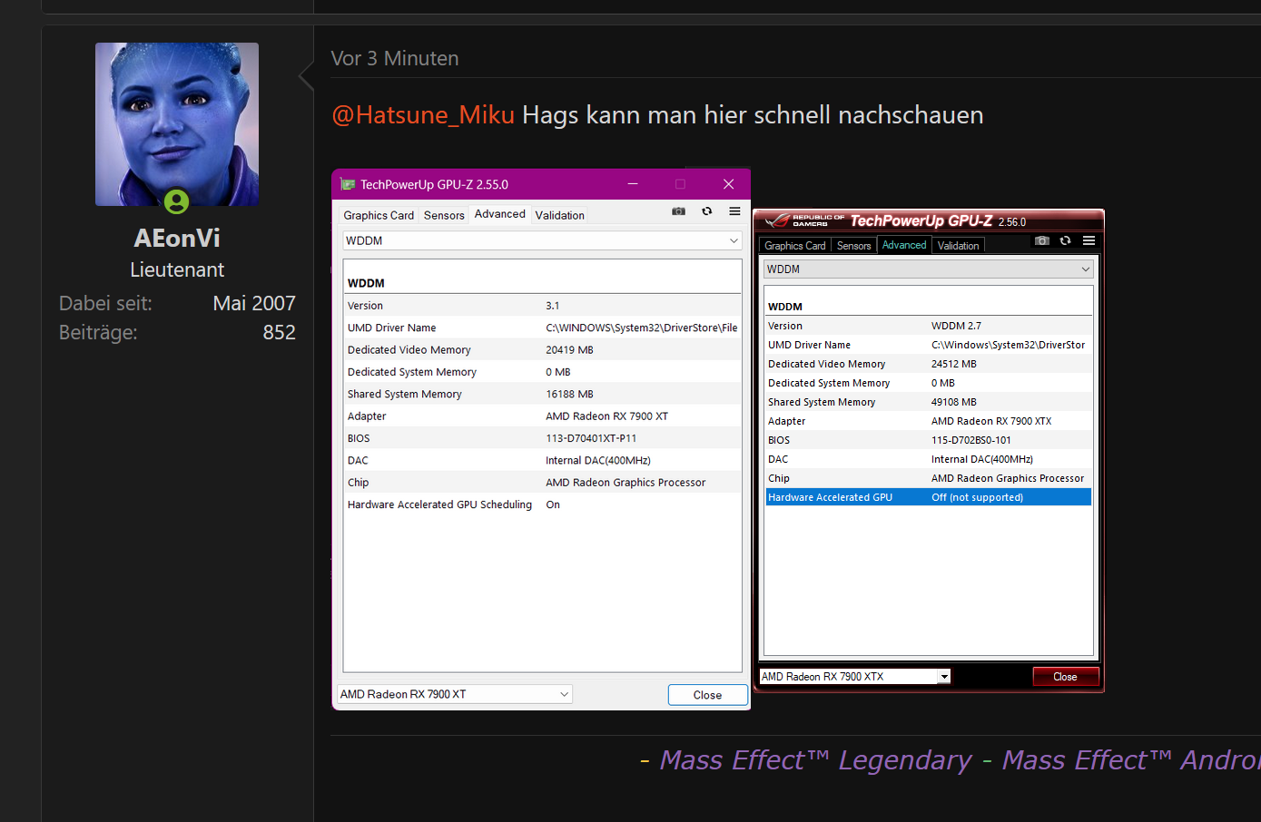Click the camera icon in ROG GPU-Z 2.56.0 window
The width and height of the screenshot is (1261, 822).
coord(1042,240)
